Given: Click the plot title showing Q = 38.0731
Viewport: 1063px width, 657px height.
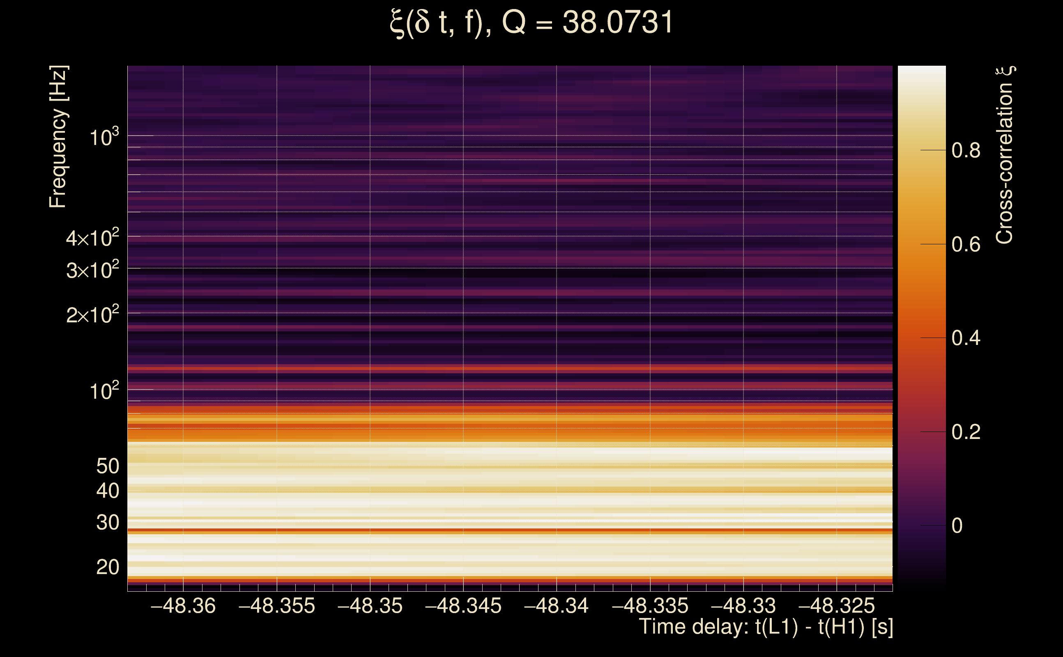Looking at the screenshot, I should pos(531,23).
